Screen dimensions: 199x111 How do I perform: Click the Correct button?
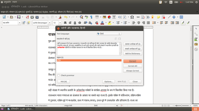point(133,61)
